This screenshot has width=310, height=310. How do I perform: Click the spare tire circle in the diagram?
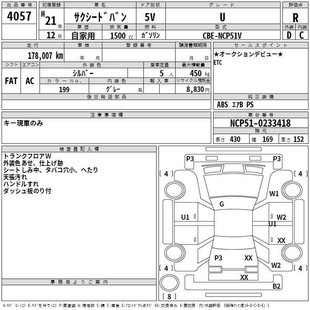coord(169,282)
